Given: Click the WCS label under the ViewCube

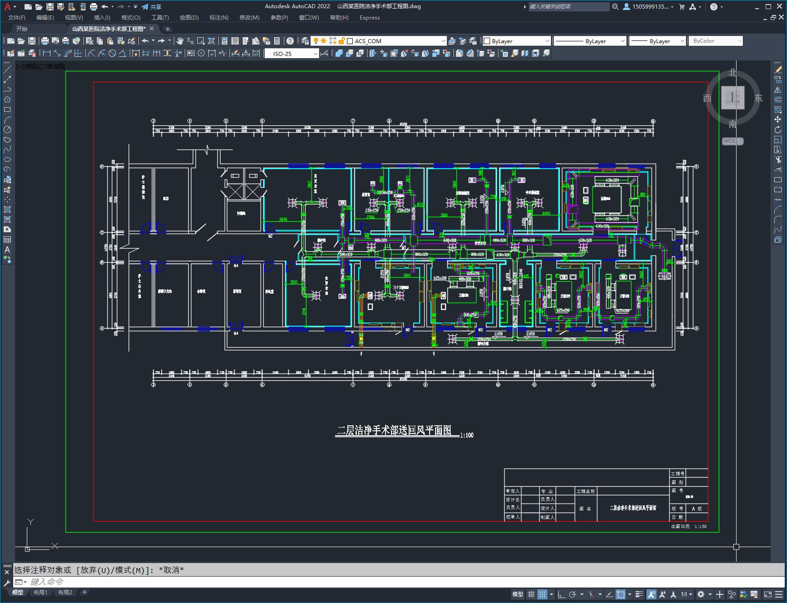Looking at the screenshot, I should (x=733, y=141).
